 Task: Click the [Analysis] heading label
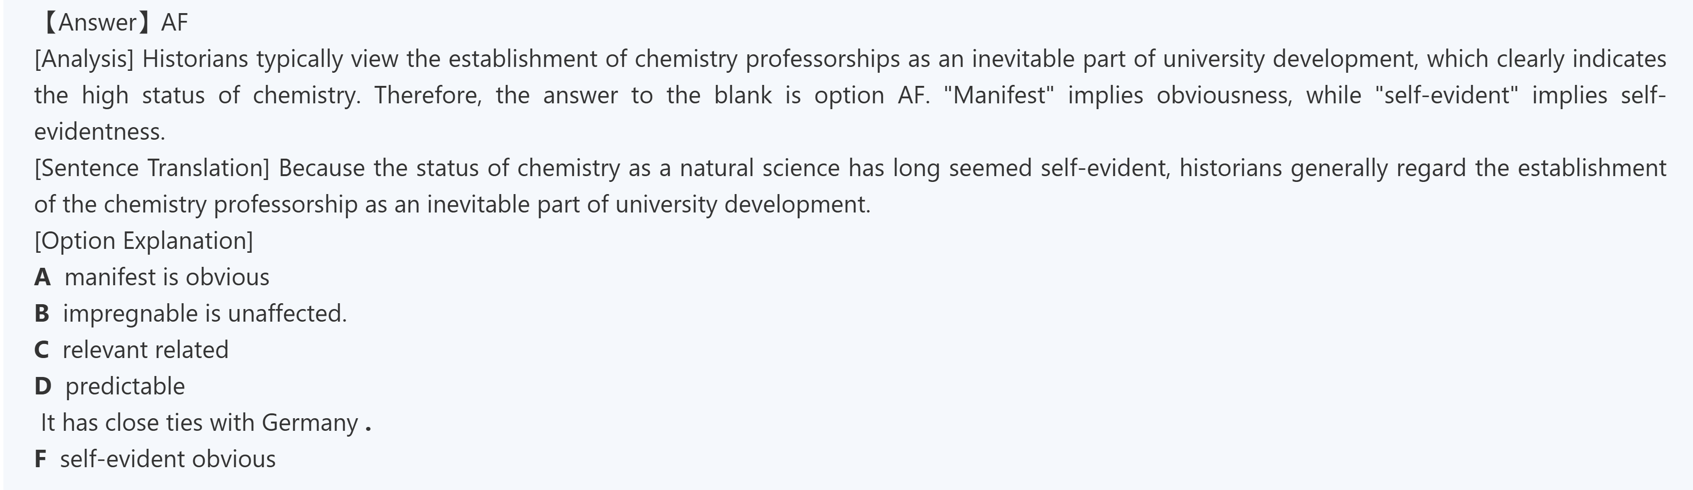point(84,59)
